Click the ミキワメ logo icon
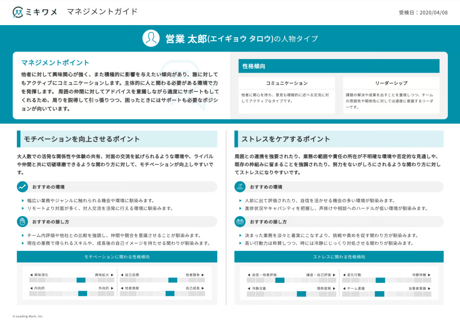The image size is (460, 324). 18,11
